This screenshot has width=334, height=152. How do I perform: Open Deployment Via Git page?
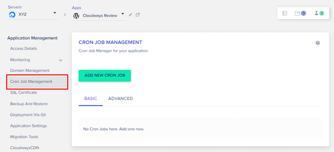pyautogui.click(x=28, y=115)
